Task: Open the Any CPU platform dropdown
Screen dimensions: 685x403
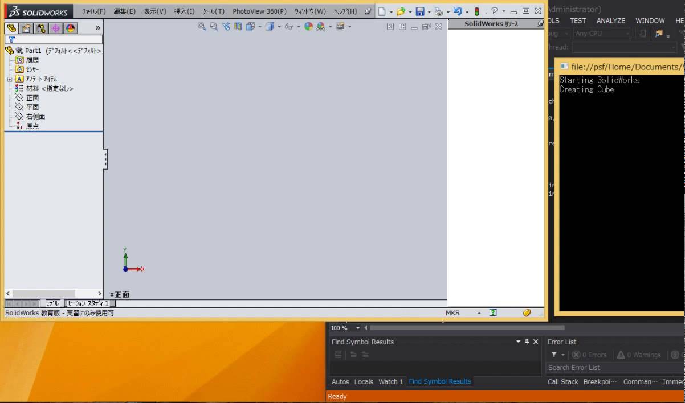Action: pyautogui.click(x=627, y=34)
